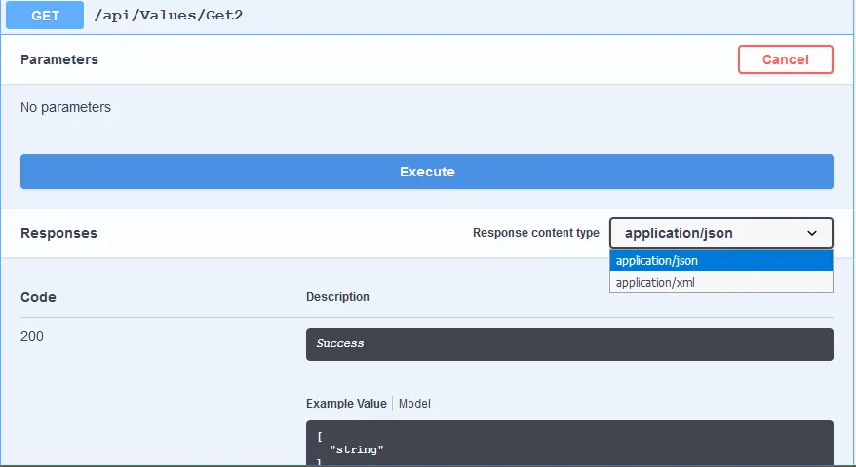Switch to the Example Value tab

[x=346, y=404]
